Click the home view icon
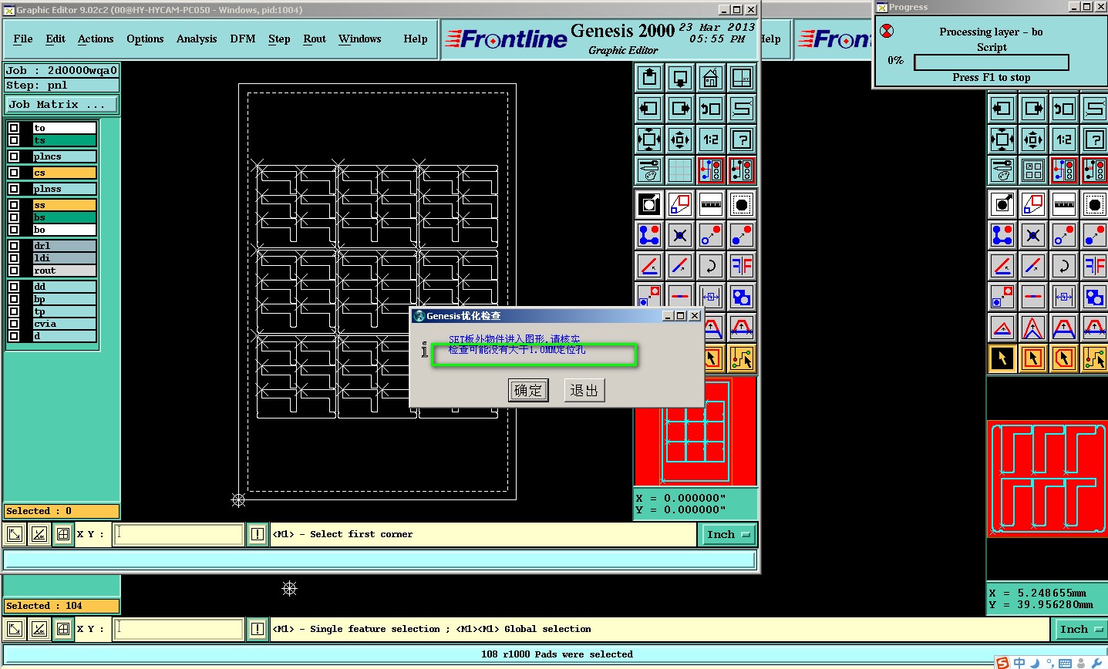 coord(711,78)
